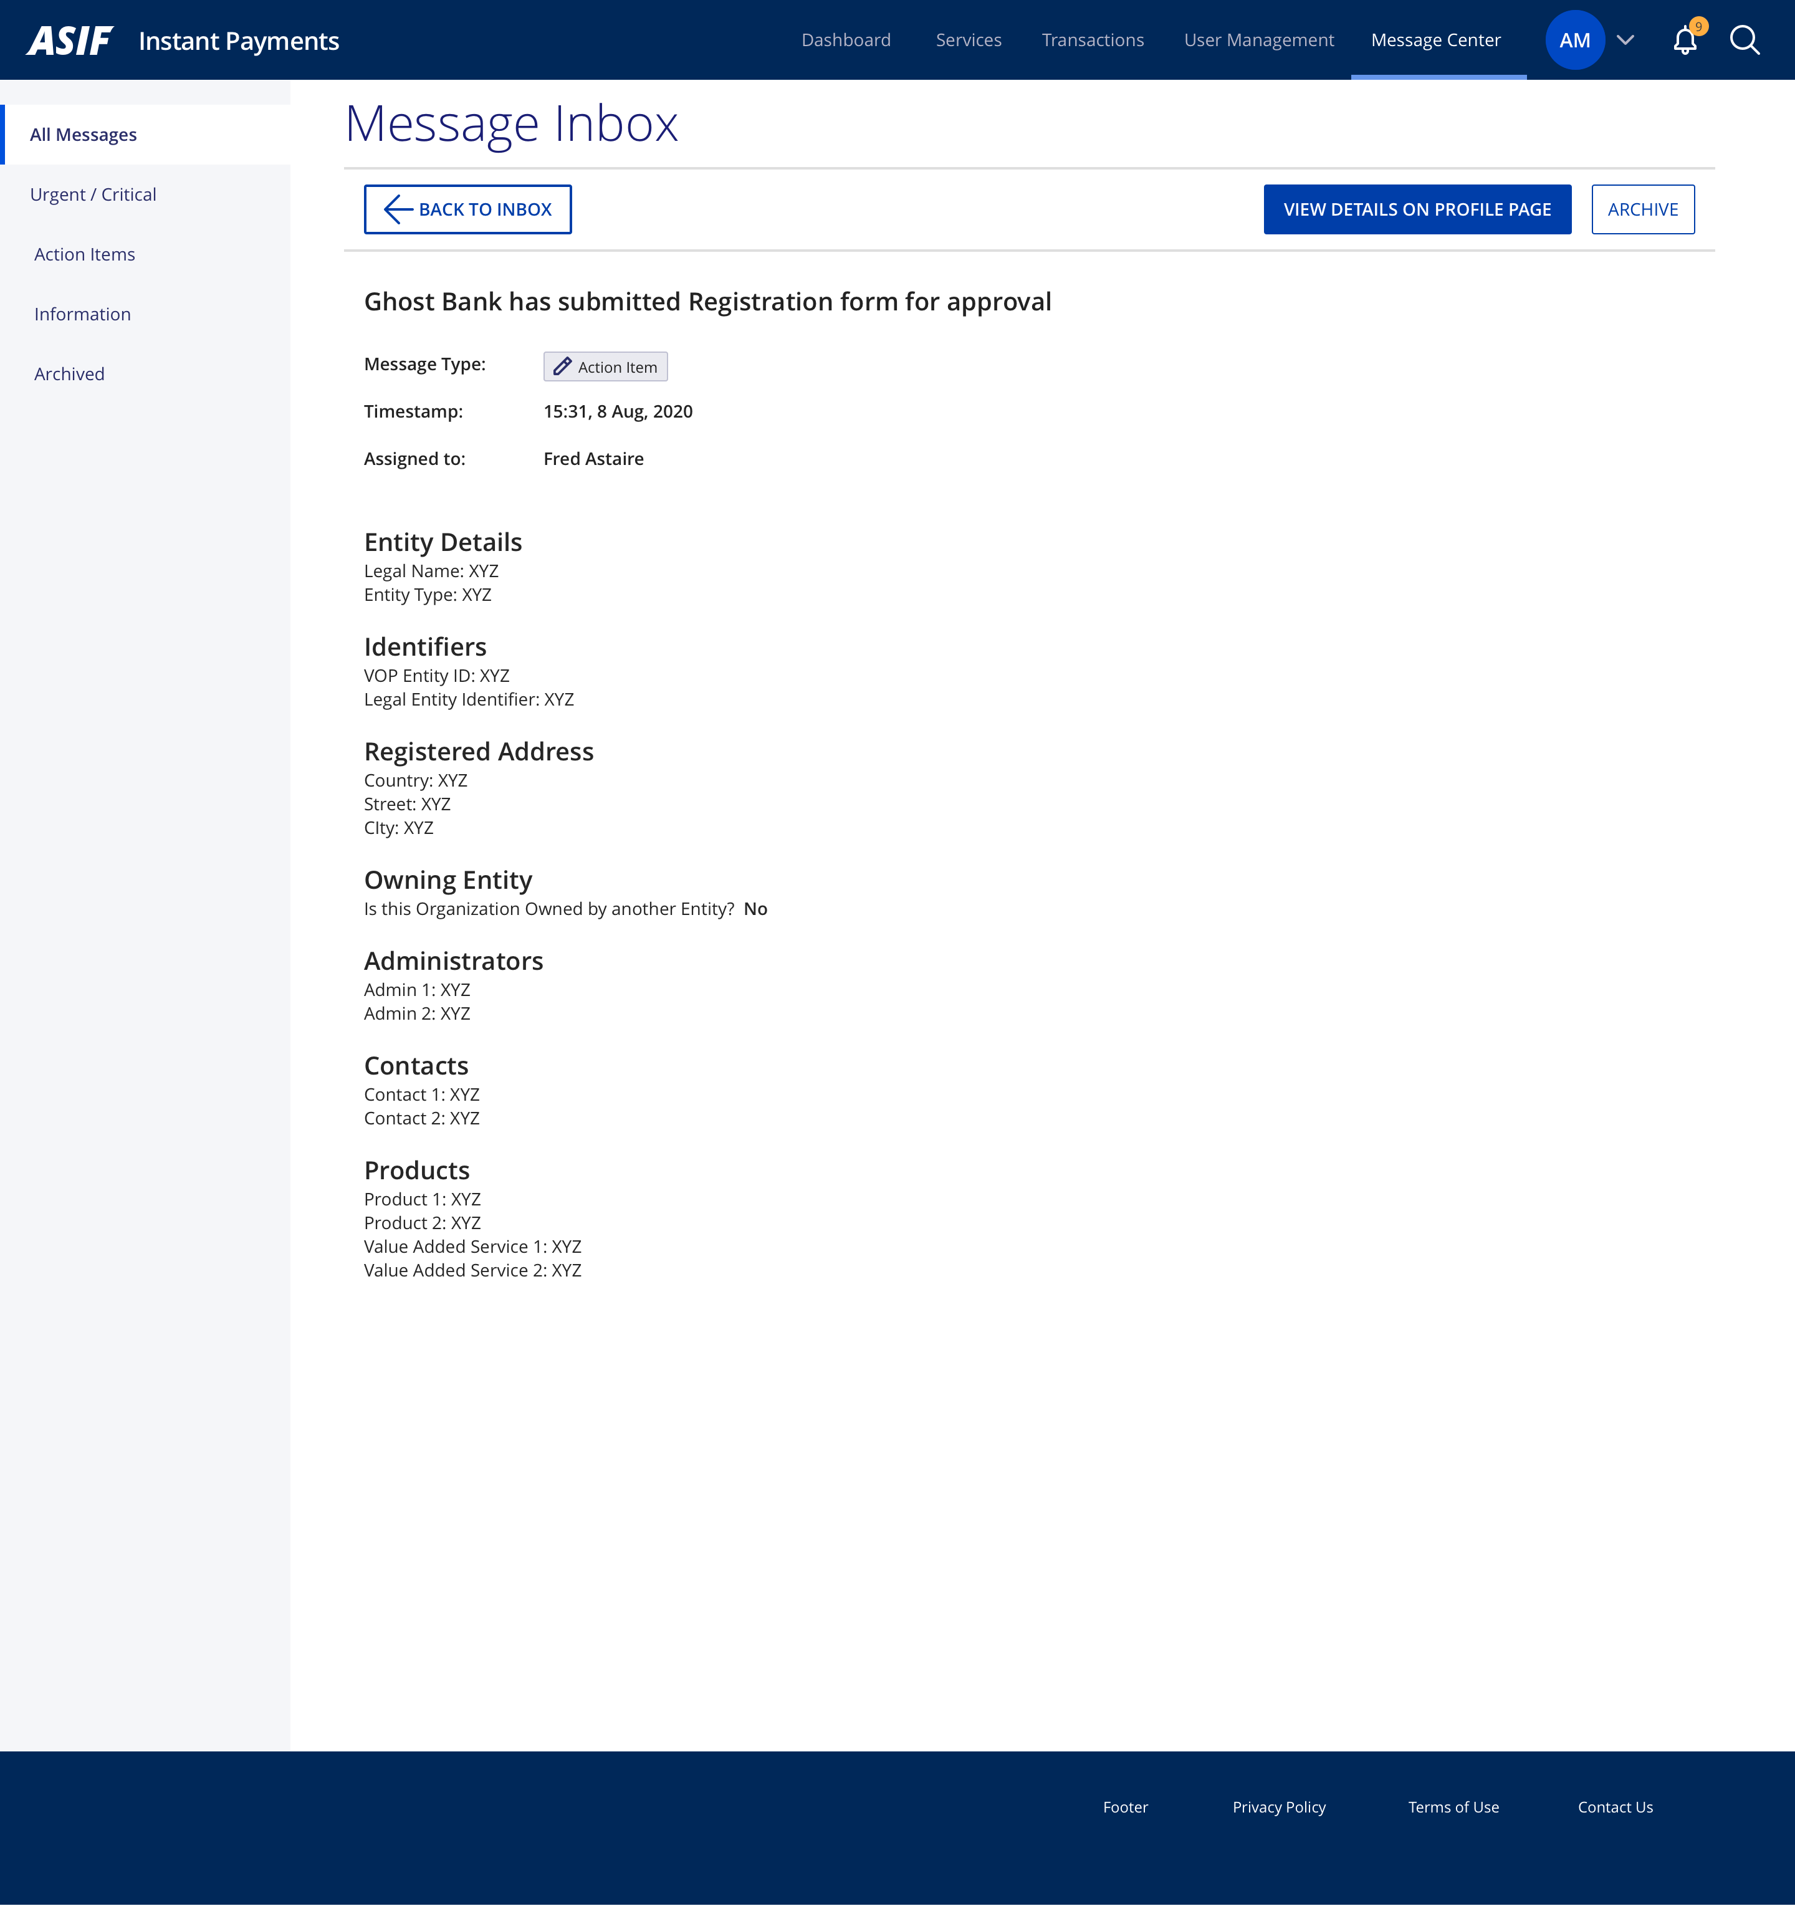View Archived messages in sidebar

click(69, 374)
